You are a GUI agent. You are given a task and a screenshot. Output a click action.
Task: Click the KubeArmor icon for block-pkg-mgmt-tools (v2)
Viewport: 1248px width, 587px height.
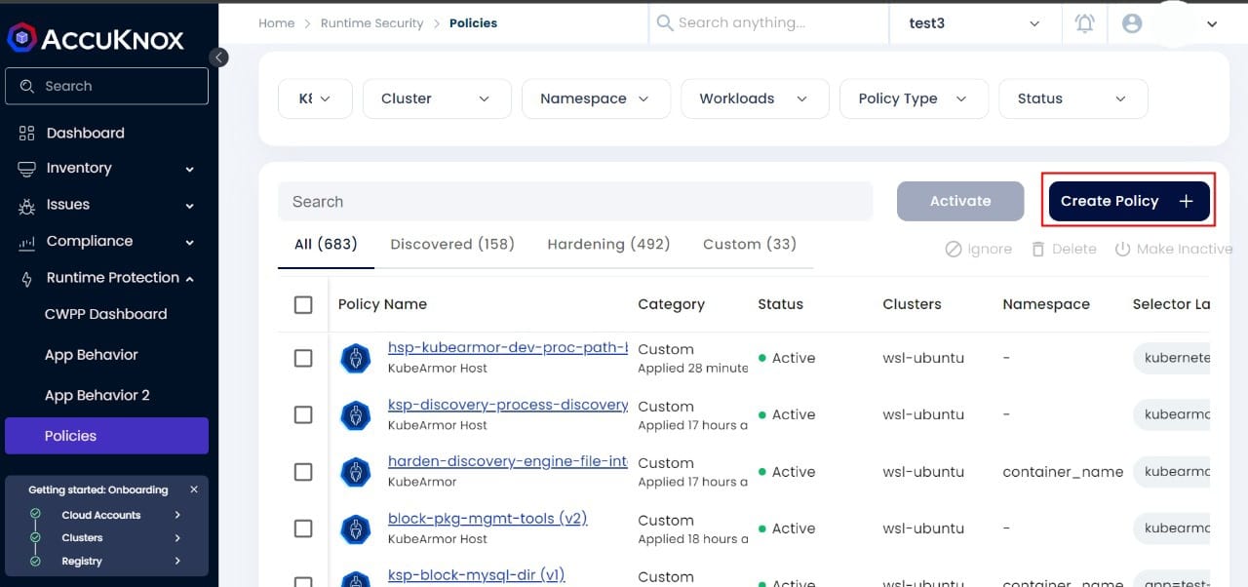pos(356,529)
